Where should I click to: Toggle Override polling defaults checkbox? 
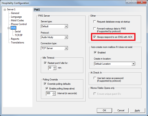coord(45,84)
